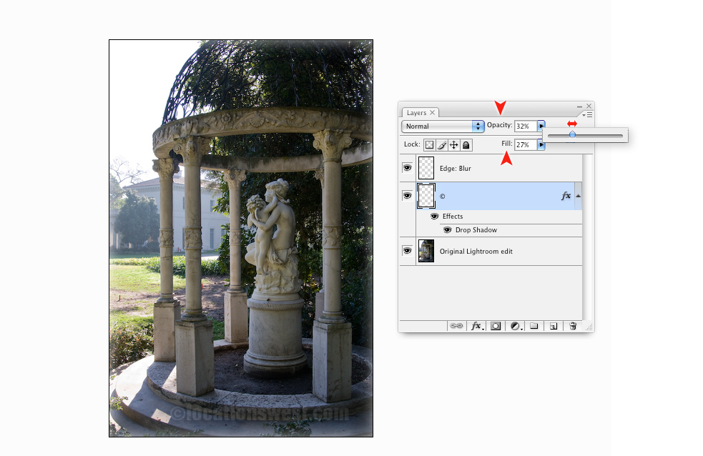
Task: Create a new layer
Action: tap(553, 327)
